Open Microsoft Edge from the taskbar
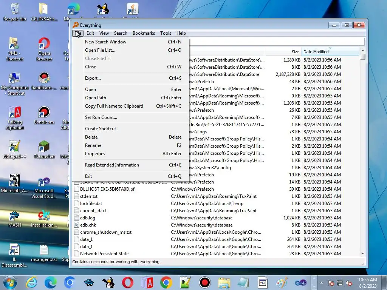 click(50, 282)
